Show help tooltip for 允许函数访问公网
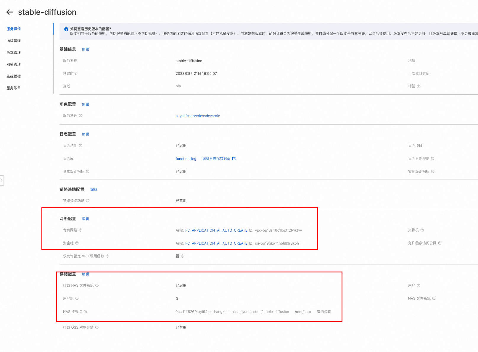Screen dimensions: 478x352 [440, 243]
